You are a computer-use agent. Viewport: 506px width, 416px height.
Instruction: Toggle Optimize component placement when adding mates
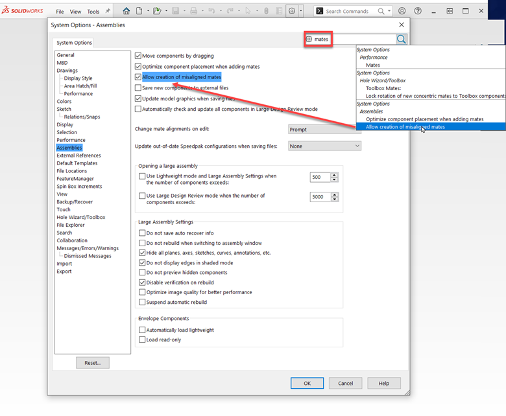point(138,66)
